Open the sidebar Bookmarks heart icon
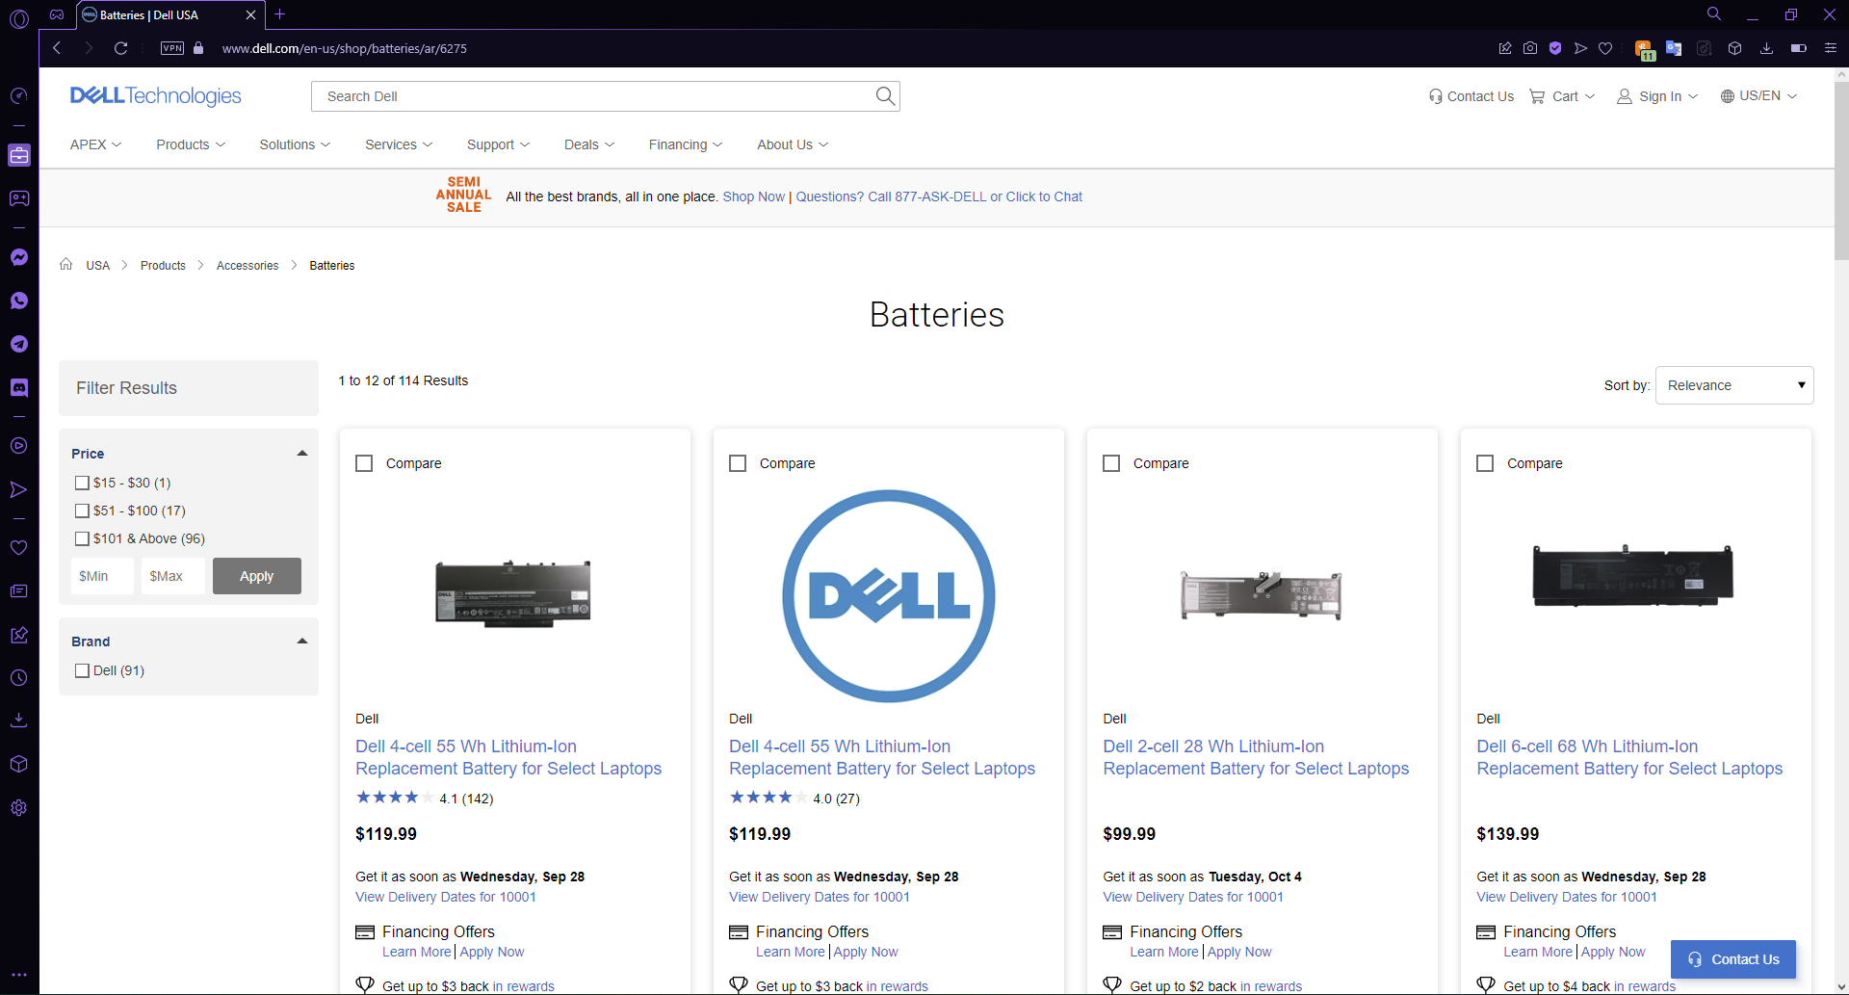1849x995 pixels. (19, 547)
